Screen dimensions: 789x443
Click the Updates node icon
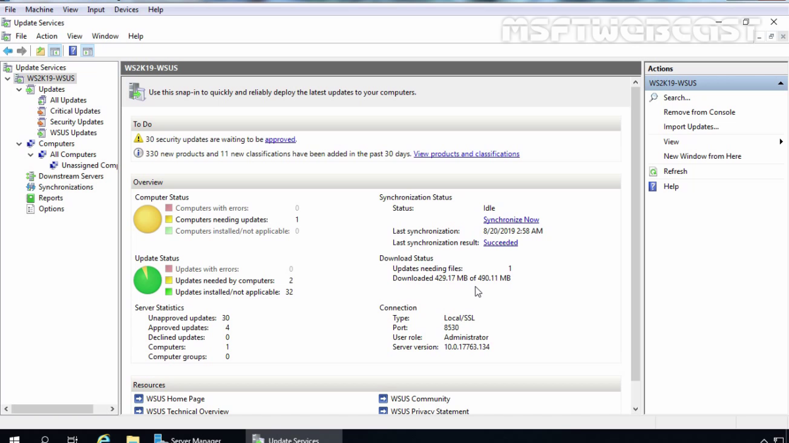click(31, 89)
